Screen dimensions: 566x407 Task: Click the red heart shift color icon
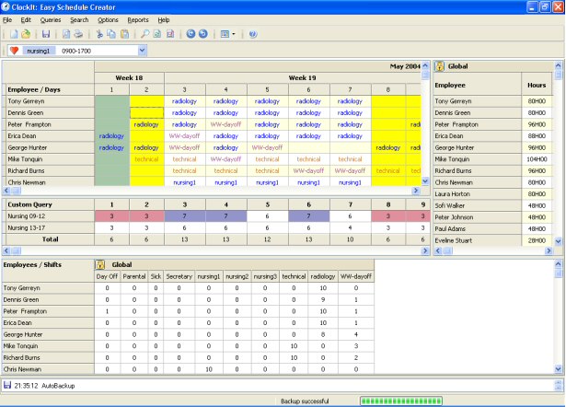(12, 51)
